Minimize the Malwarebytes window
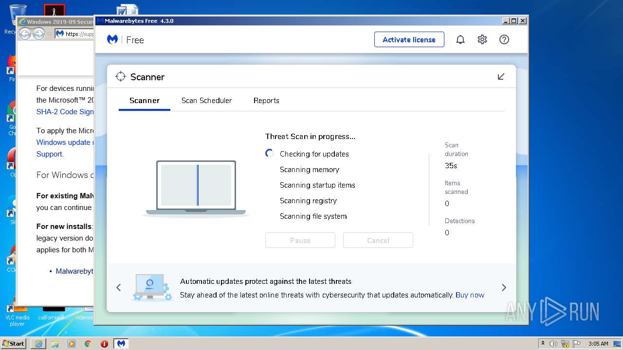This screenshot has height=350, width=623. click(x=506, y=21)
